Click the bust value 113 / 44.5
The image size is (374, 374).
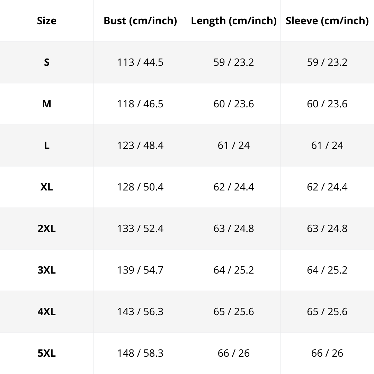pos(140,62)
